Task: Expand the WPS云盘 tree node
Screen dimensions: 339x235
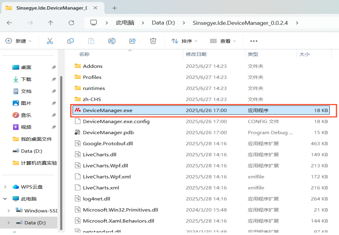Action: (5, 187)
